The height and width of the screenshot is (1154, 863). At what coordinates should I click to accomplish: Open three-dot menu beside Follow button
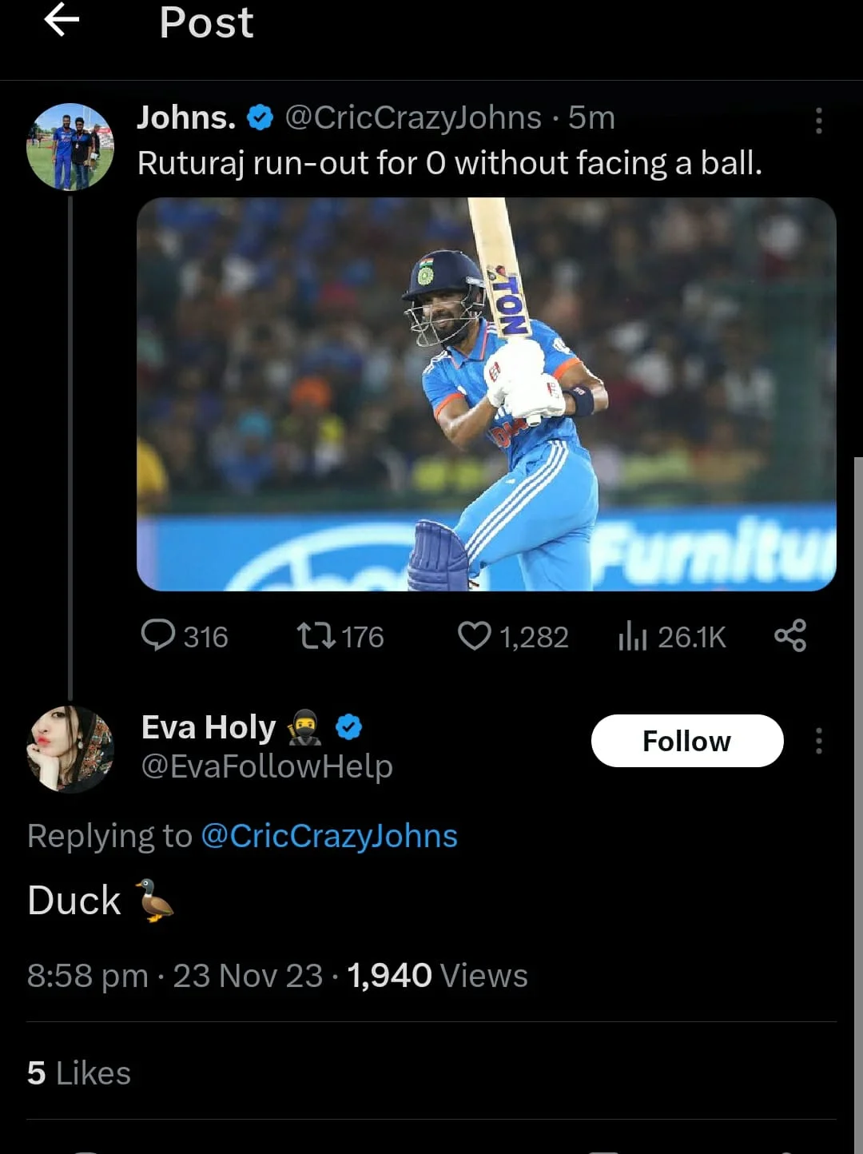coord(818,741)
